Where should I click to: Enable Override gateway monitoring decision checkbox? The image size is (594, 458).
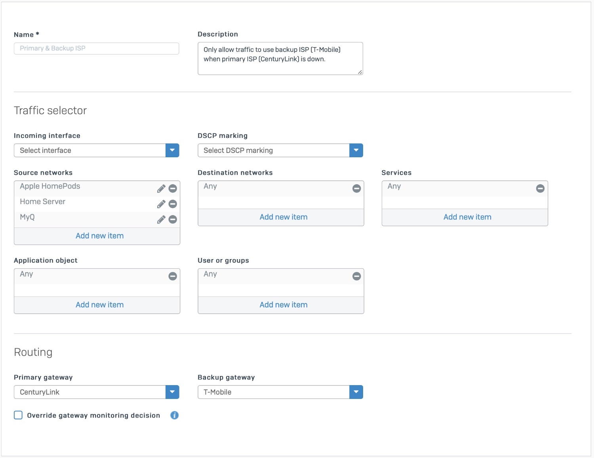click(x=18, y=415)
